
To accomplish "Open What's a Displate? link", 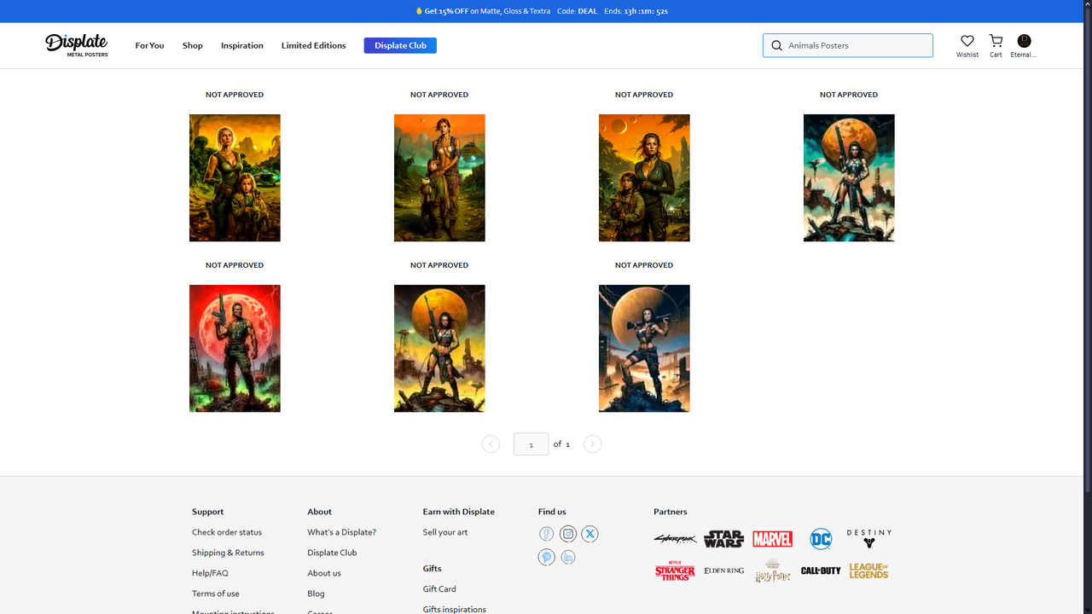I will 342,532.
